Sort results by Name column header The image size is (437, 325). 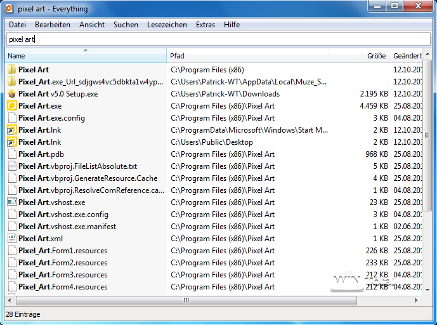pyautogui.click(x=86, y=56)
